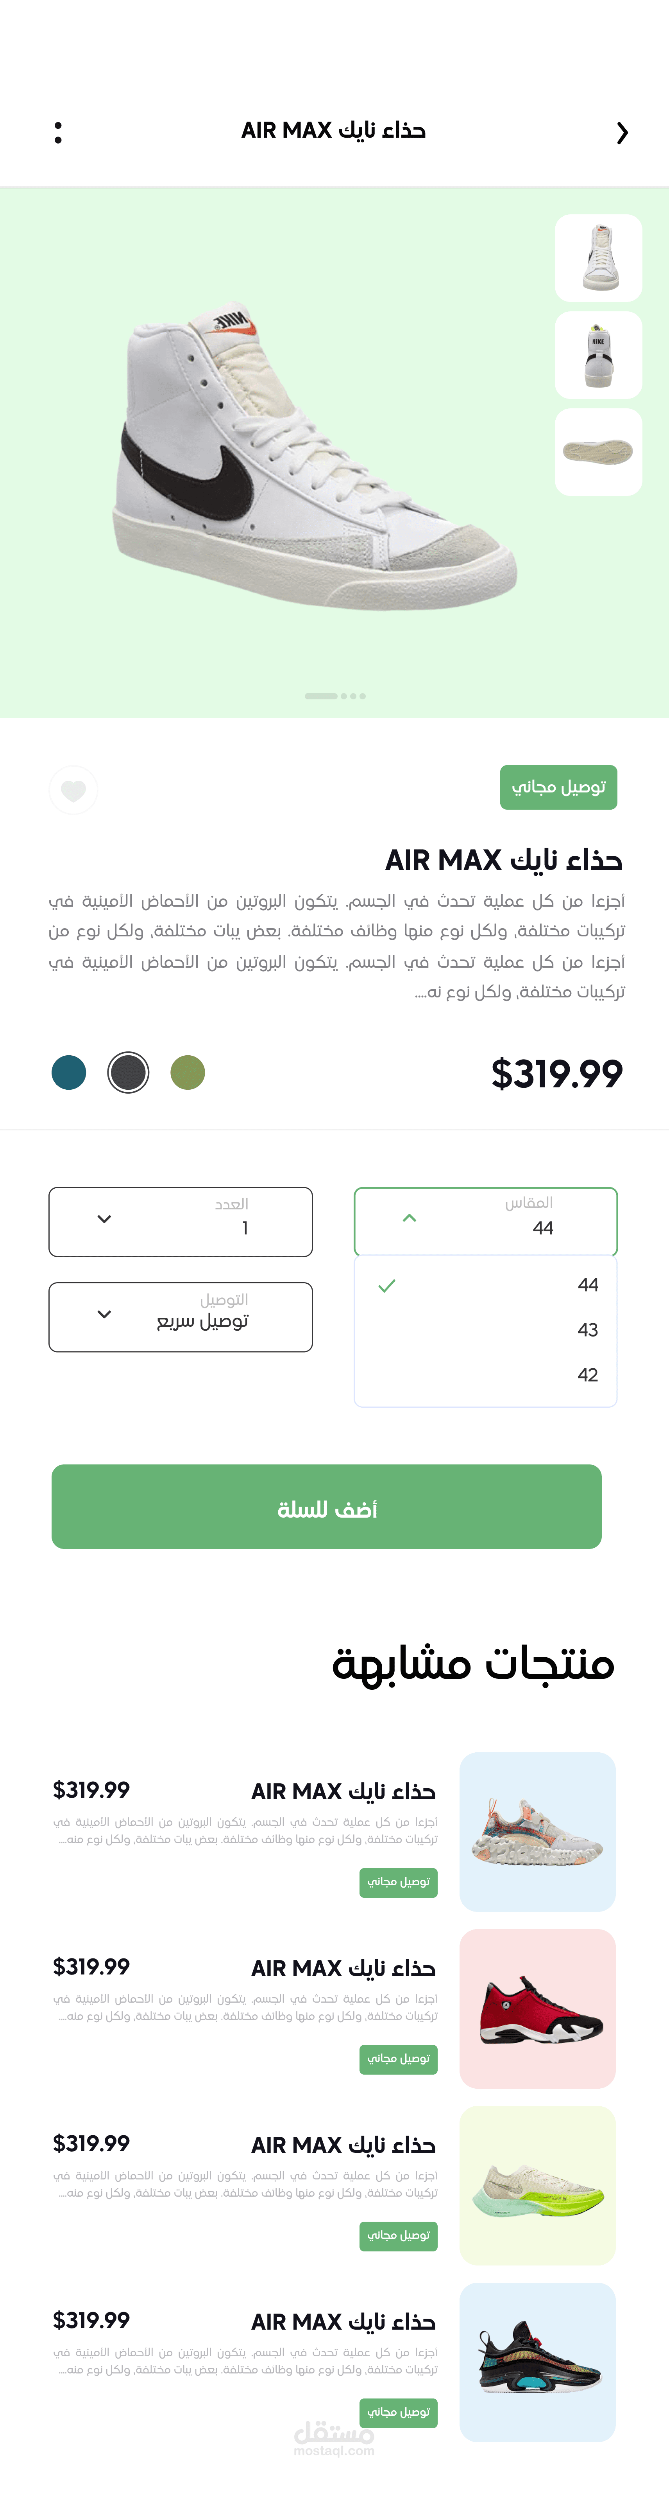Open the neon green running shoe product
Viewport: 669px width, 2508px height.
coord(538,2185)
